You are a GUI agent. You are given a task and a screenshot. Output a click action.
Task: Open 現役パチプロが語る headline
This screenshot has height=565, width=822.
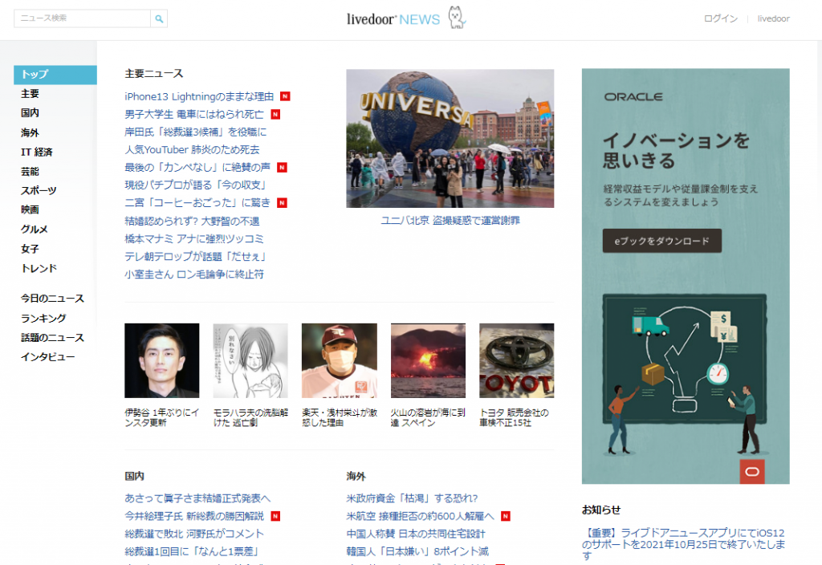point(196,185)
